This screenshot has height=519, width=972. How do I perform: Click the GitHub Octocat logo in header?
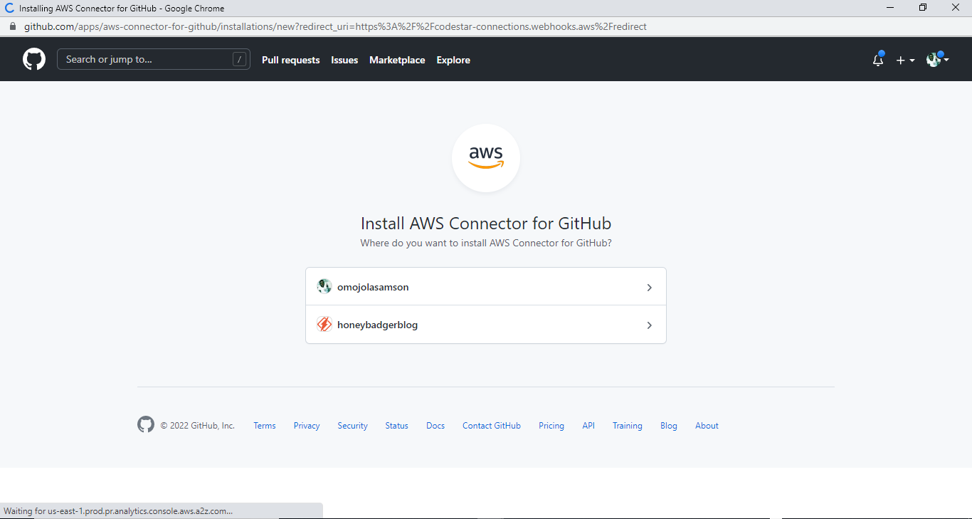coord(33,59)
